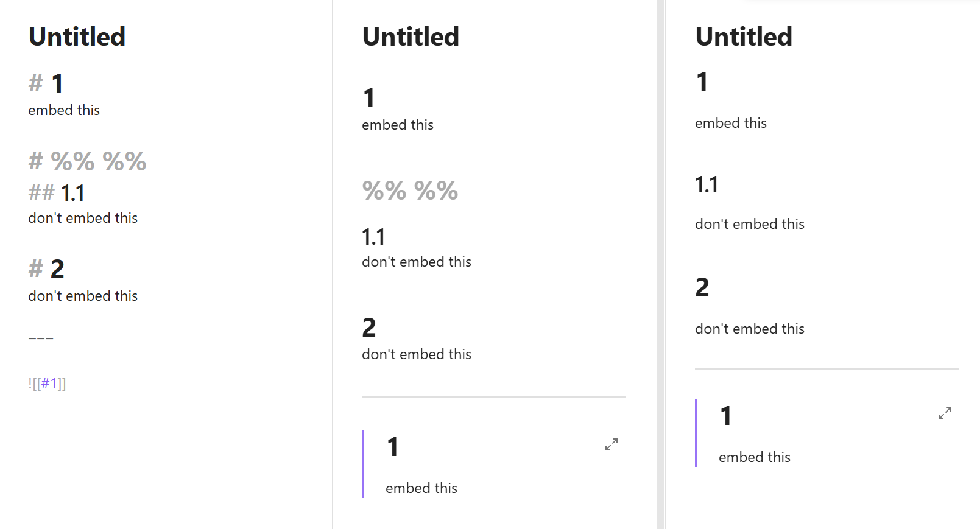
Task: Click the "---" rule line in the left pane
Action: 41,338
